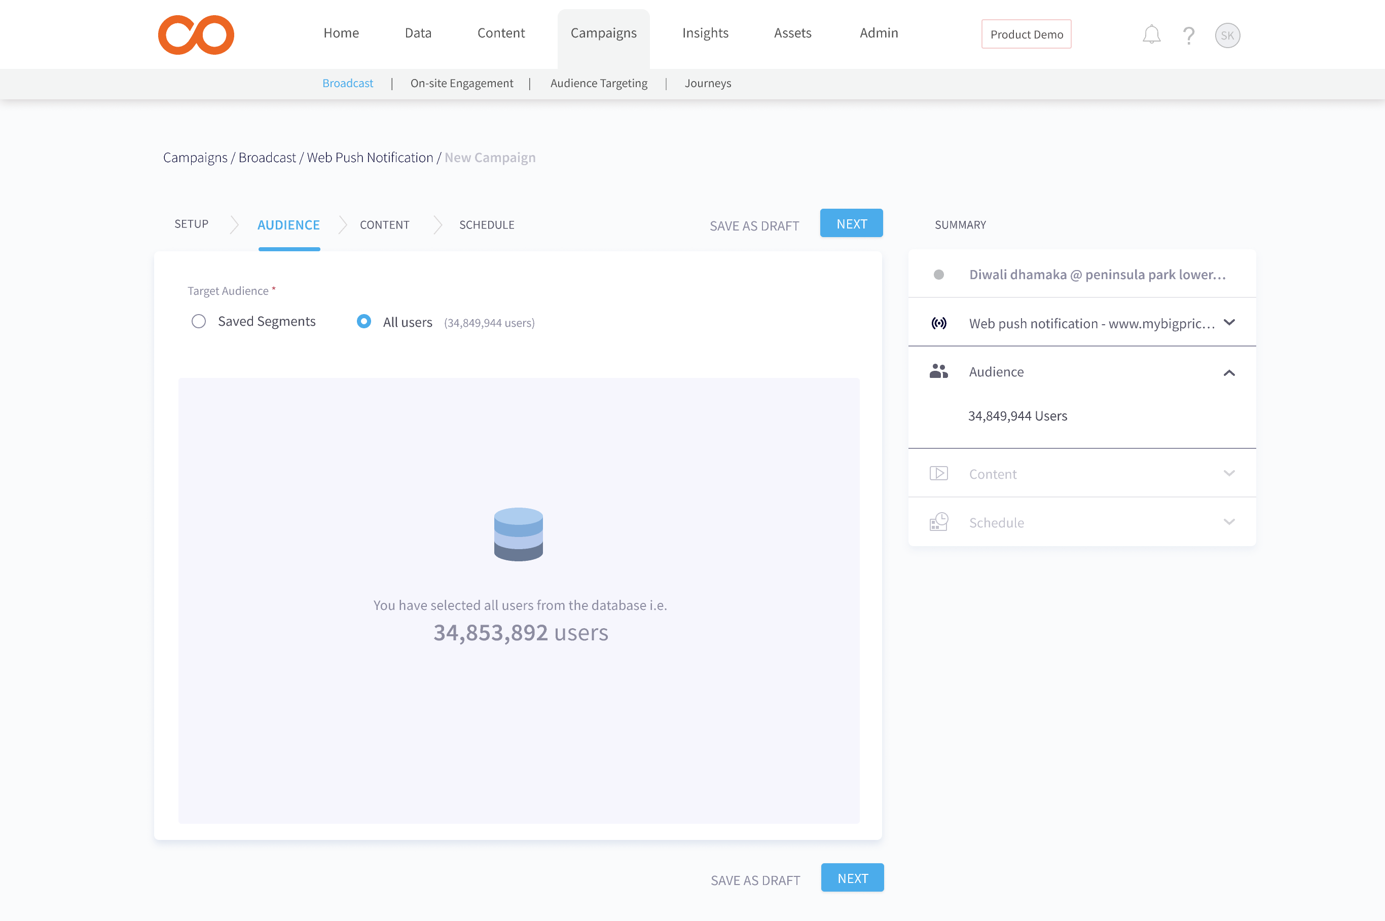Click bottom SAVE AS DRAFT
This screenshot has width=1385, height=921.
755,880
